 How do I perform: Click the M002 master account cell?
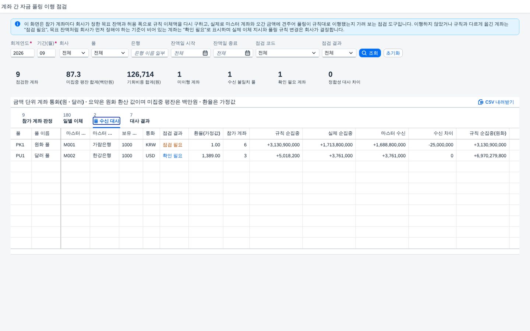[75, 156]
